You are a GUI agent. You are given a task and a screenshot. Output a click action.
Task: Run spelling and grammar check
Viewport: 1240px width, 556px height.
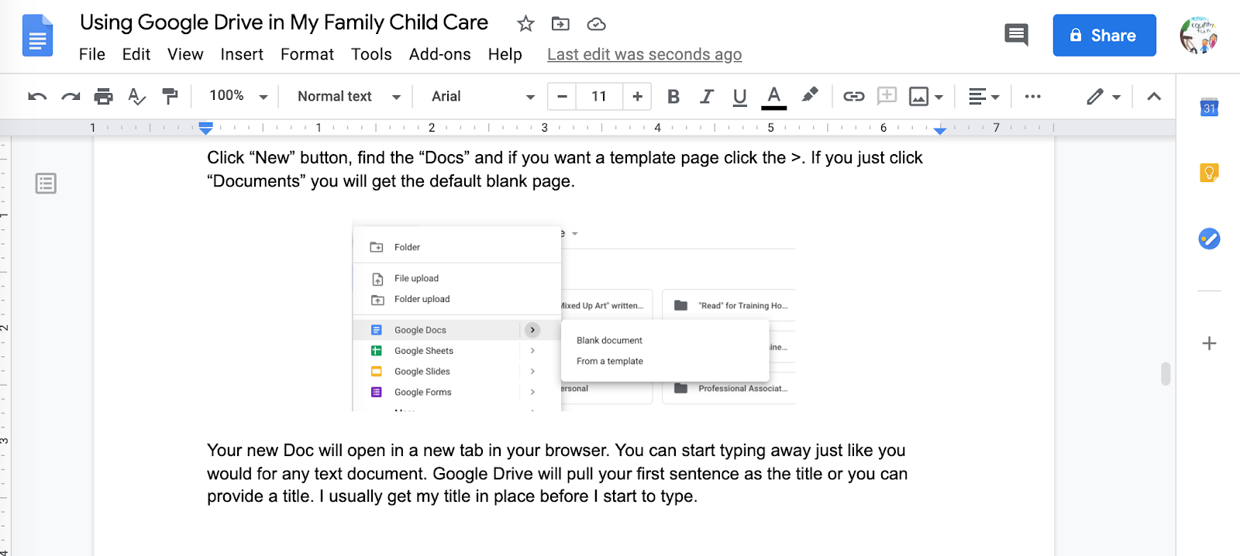point(136,97)
